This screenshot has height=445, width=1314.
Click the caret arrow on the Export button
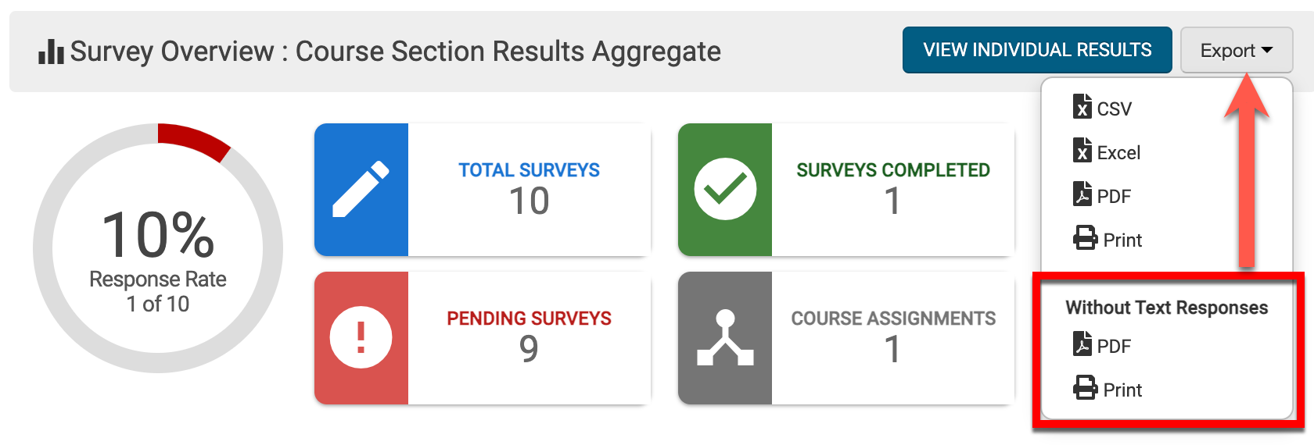pyautogui.click(x=1267, y=50)
